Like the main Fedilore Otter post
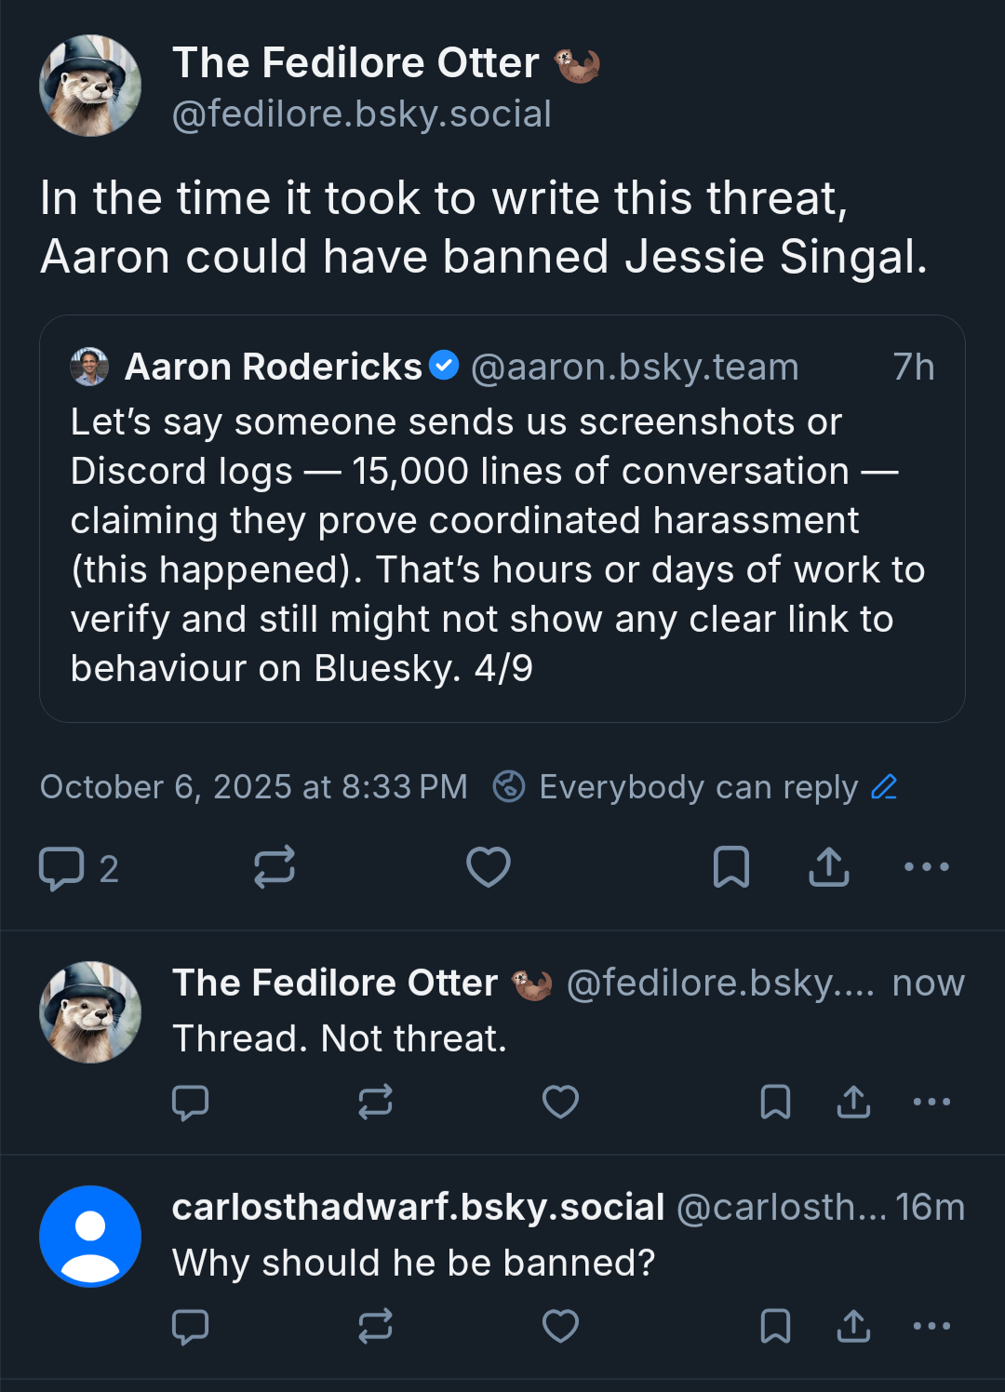Screen dimensions: 1005x1392 (488, 867)
